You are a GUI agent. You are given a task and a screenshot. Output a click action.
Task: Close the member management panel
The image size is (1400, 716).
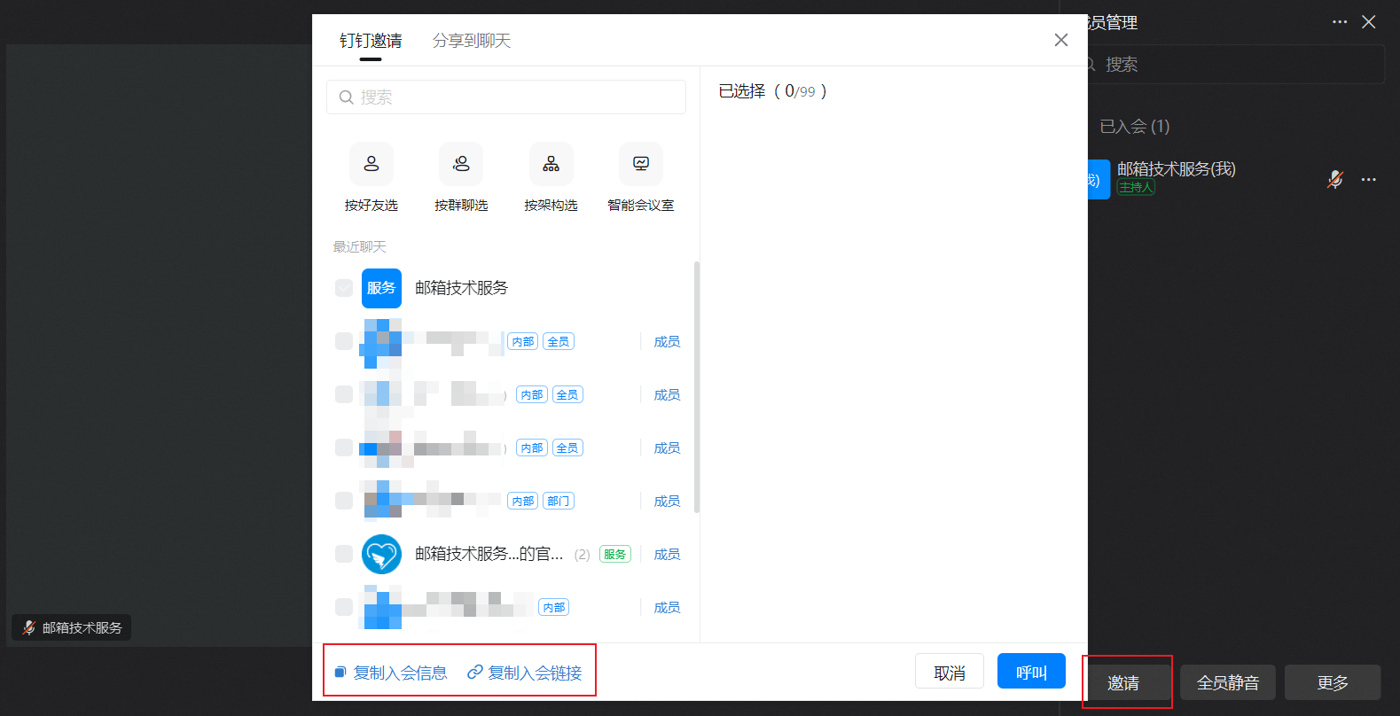tap(1369, 22)
